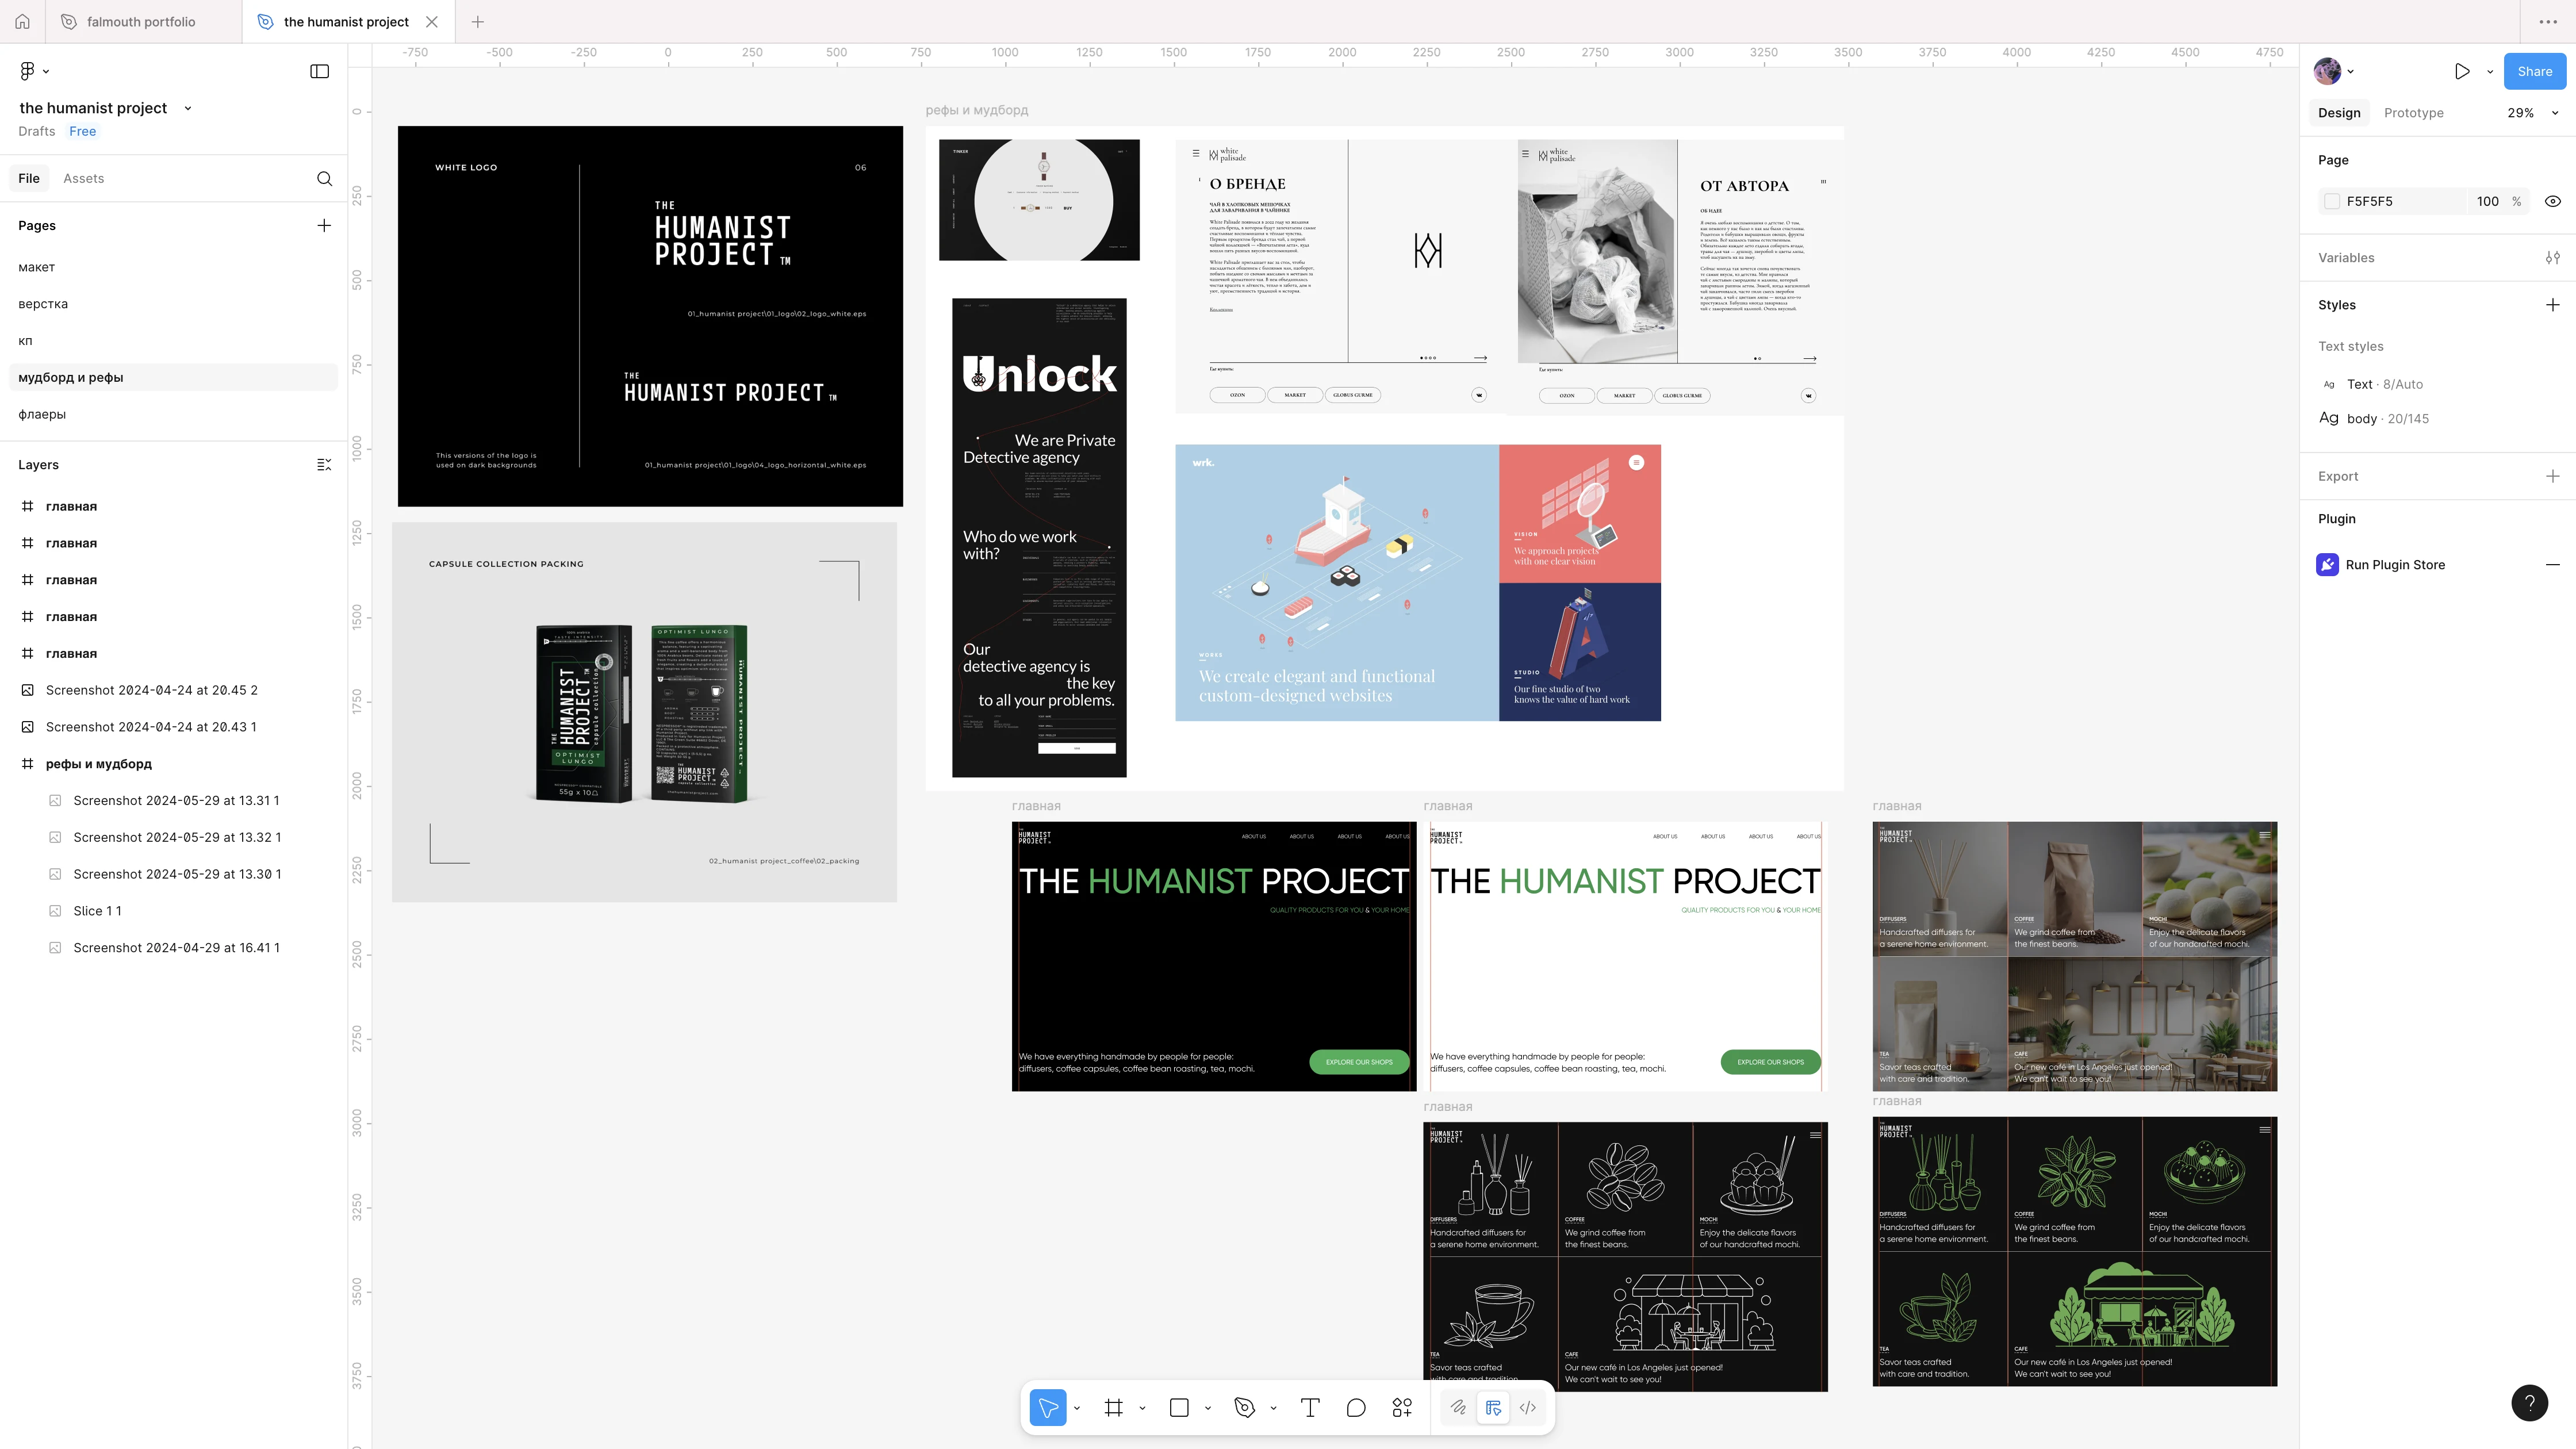
Task: Select the верстка page
Action: pos(173,304)
